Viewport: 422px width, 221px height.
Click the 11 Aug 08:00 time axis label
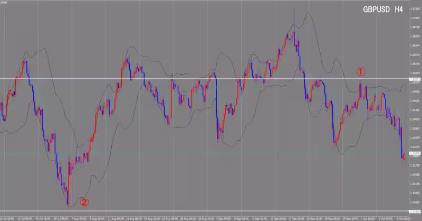[116, 217]
